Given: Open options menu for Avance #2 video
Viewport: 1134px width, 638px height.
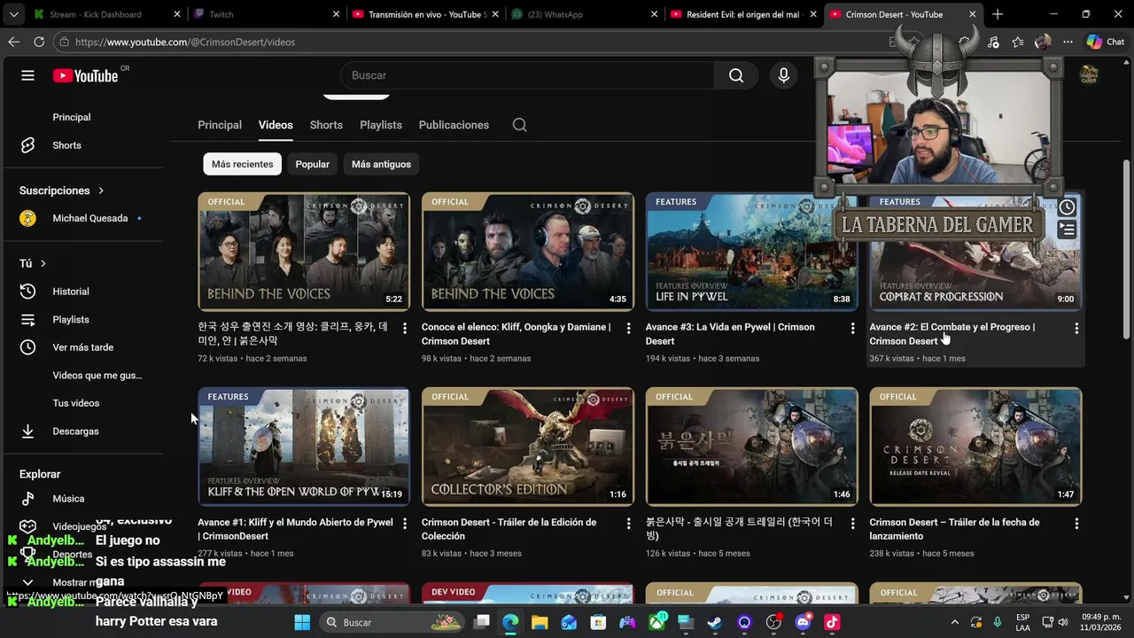Looking at the screenshot, I should pos(1076,328).
